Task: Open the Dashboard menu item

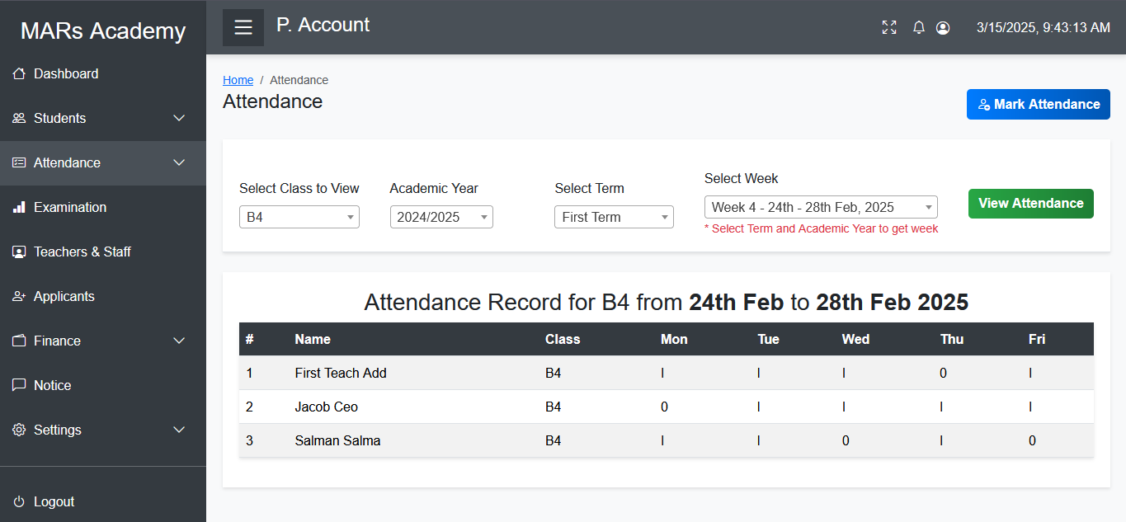Action: (103, 73)
